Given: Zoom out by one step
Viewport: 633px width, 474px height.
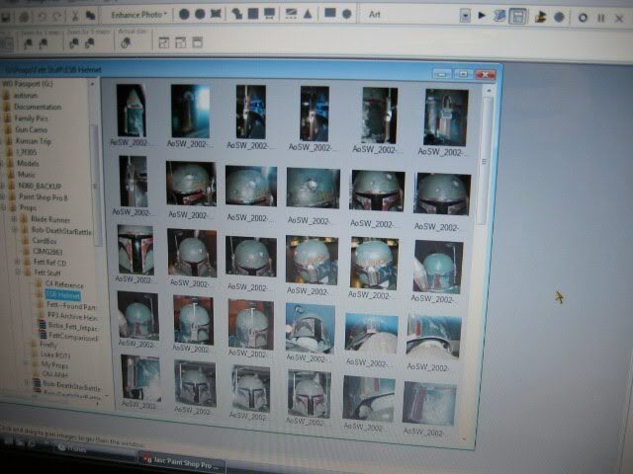Looking at the screenshot, I should 28,43.
